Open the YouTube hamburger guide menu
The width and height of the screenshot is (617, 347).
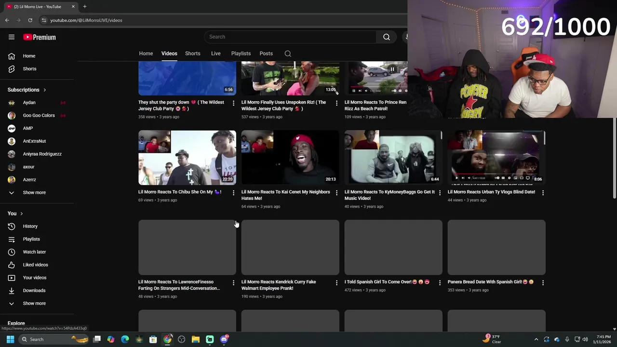click(x=12, y=37)
